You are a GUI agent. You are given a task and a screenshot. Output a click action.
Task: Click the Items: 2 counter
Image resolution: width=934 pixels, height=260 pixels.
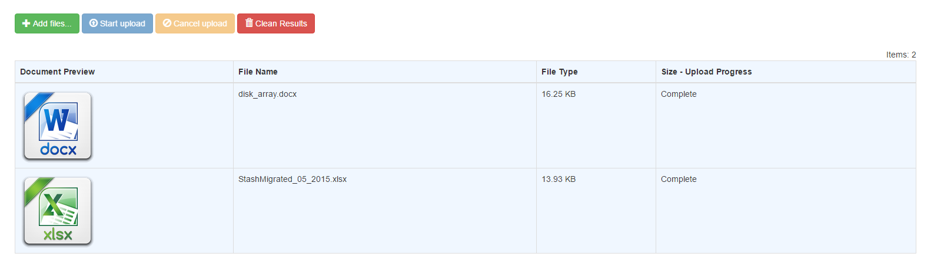(901, 55)
